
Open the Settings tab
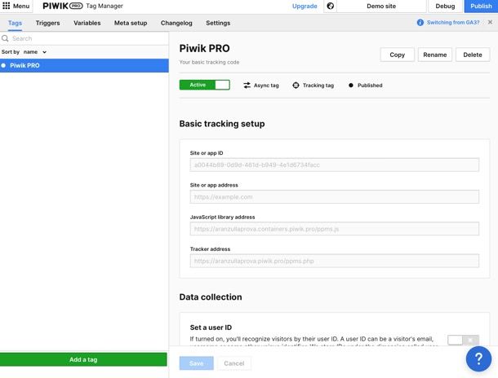pyautogui.click(x=218, y=23)
